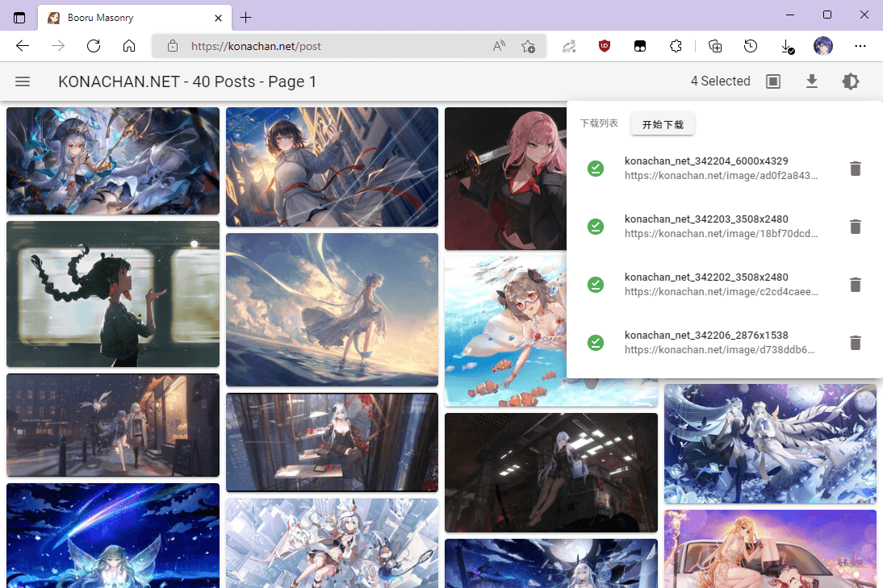Open the white-haired girl with scythe thumbnail
The width and height of the screenshot is (883, 588).
coord(113,161)
